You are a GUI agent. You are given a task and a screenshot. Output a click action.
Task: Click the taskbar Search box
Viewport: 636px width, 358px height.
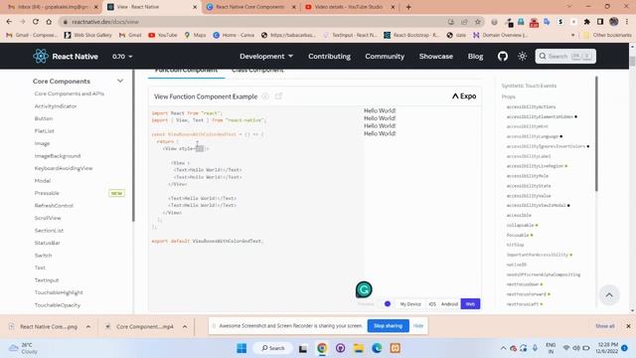(272, 348)
